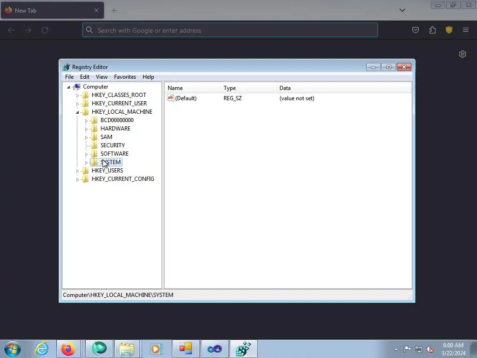Open the Windows Start orb

pyautogui.click(x=13, y=349)
